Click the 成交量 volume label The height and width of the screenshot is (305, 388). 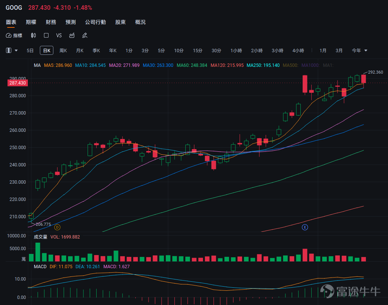(40, 237)
